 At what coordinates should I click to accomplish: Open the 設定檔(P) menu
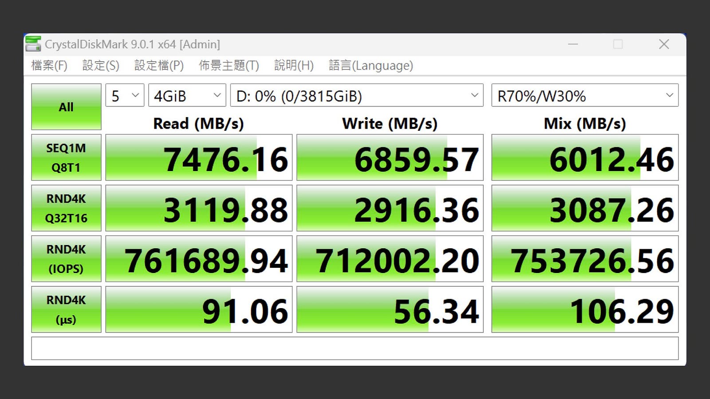(159, 66)
